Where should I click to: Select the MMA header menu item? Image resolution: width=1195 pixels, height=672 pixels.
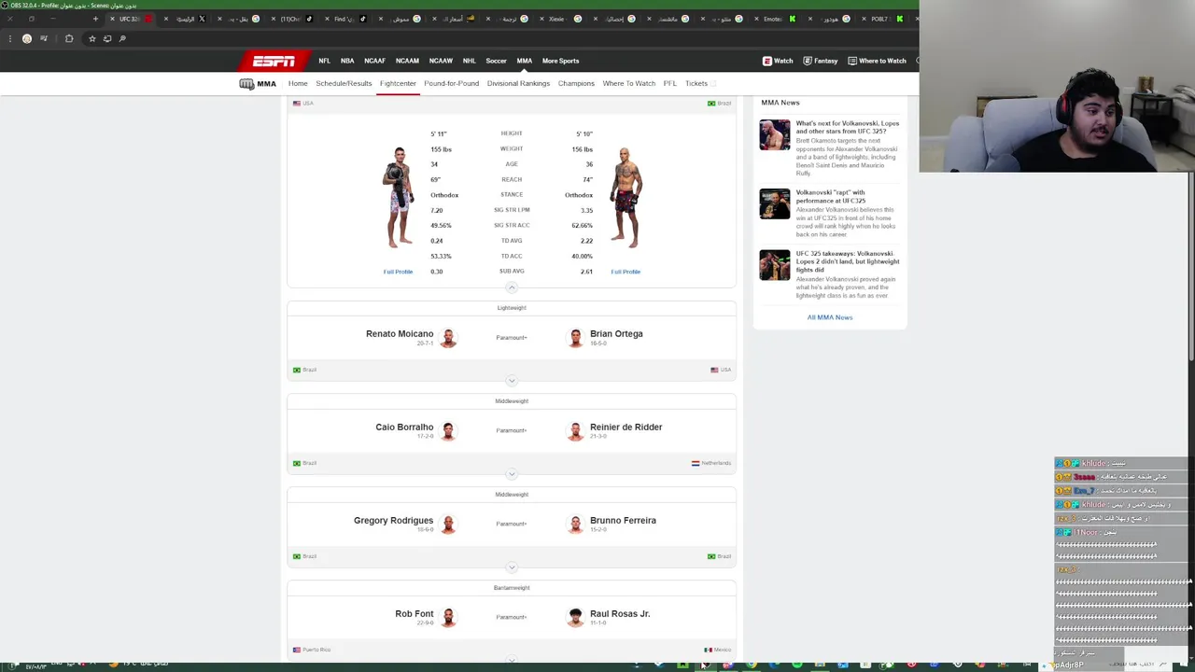click(524, 61)
